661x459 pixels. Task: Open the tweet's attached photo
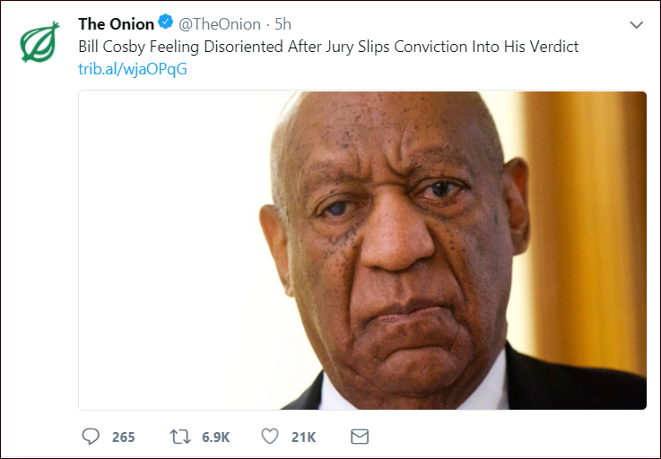[x=362, y=250]
